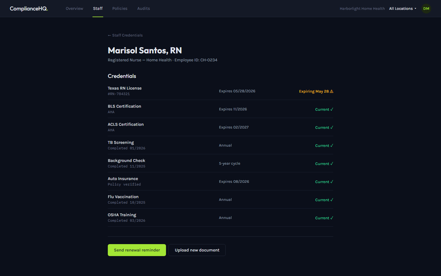This screenshot has height=276, width=441.
Task: Click license number #RN-784321
Action: click(x=119, y=94)
